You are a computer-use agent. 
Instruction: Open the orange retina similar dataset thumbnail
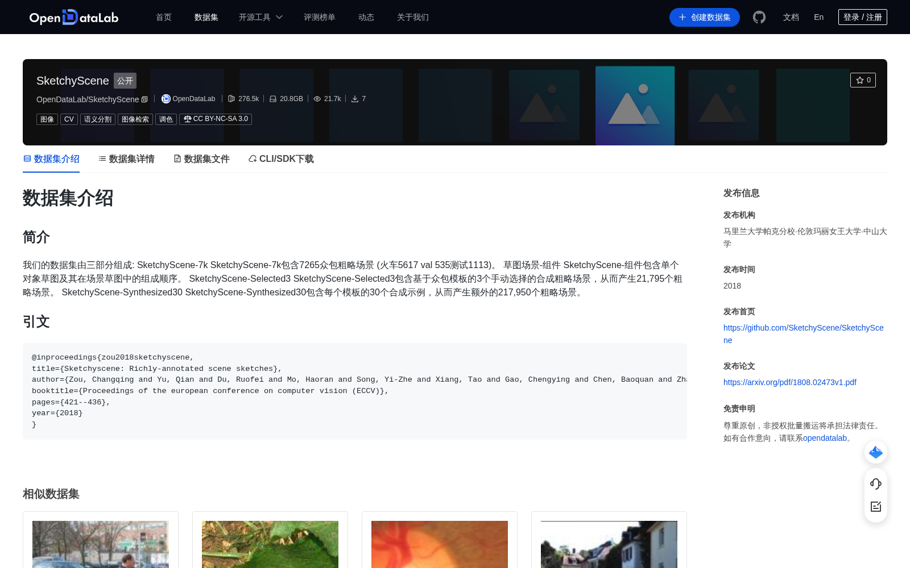point(440,544)
